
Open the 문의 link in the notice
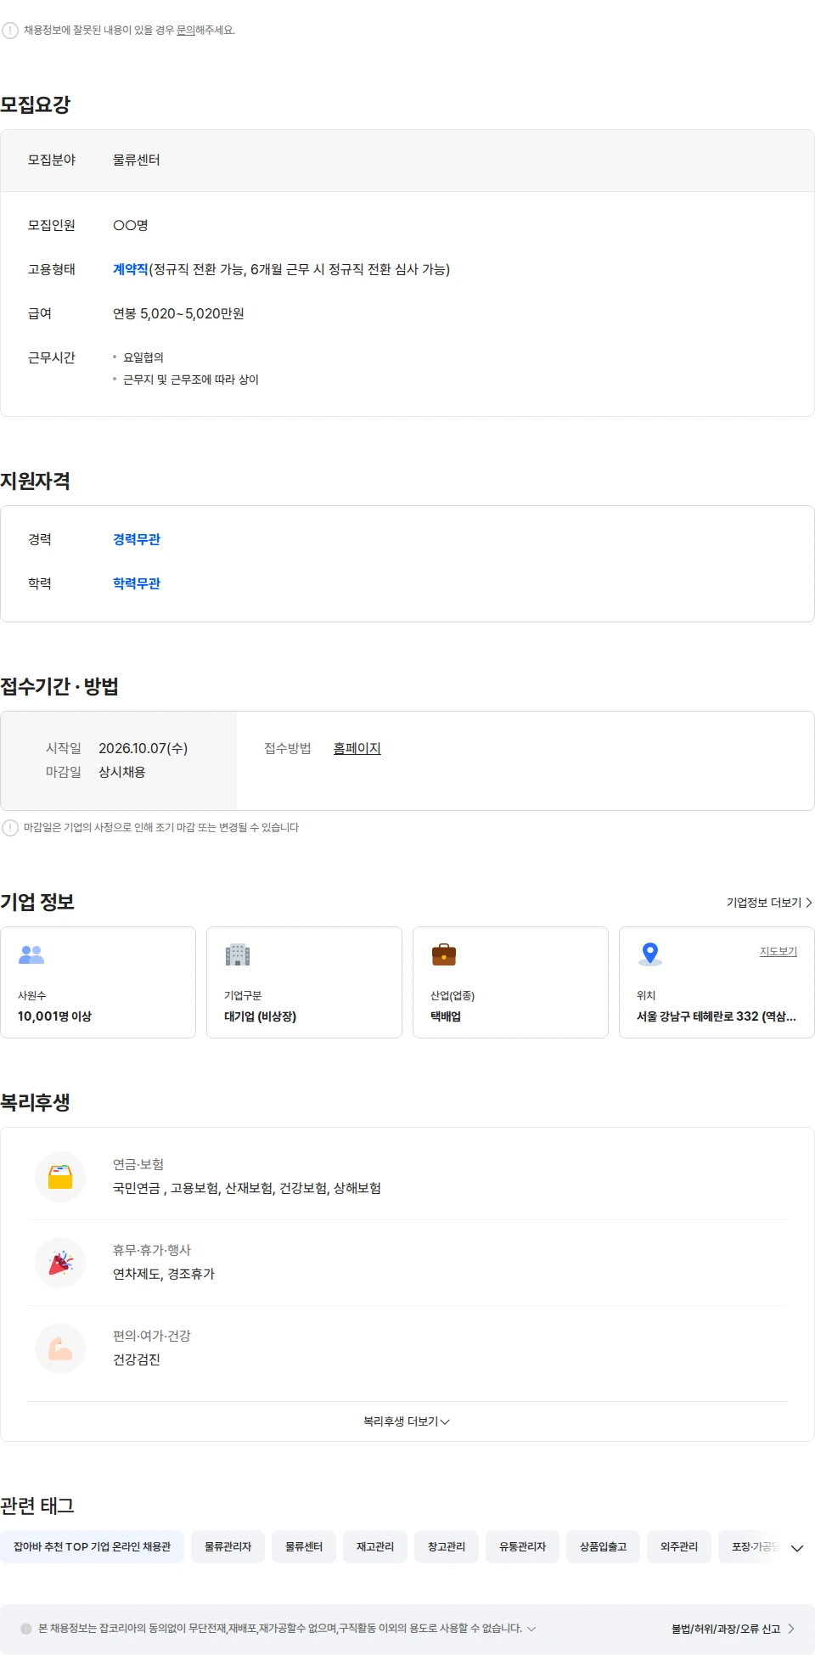185,31
